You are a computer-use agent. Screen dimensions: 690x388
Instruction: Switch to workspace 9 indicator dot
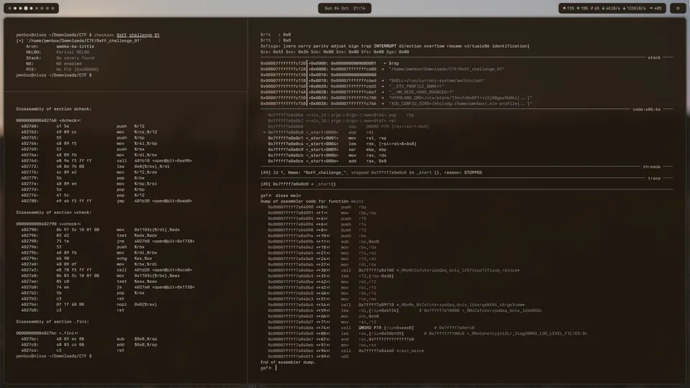click(52, 9)
